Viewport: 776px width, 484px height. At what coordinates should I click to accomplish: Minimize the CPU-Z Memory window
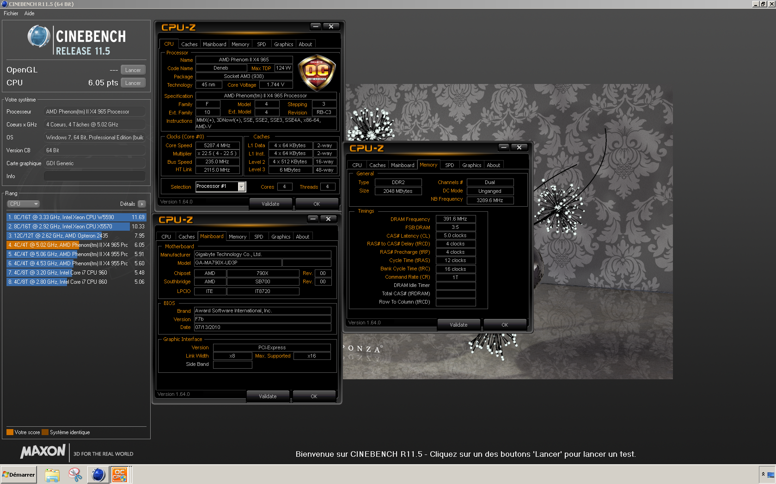504,147
